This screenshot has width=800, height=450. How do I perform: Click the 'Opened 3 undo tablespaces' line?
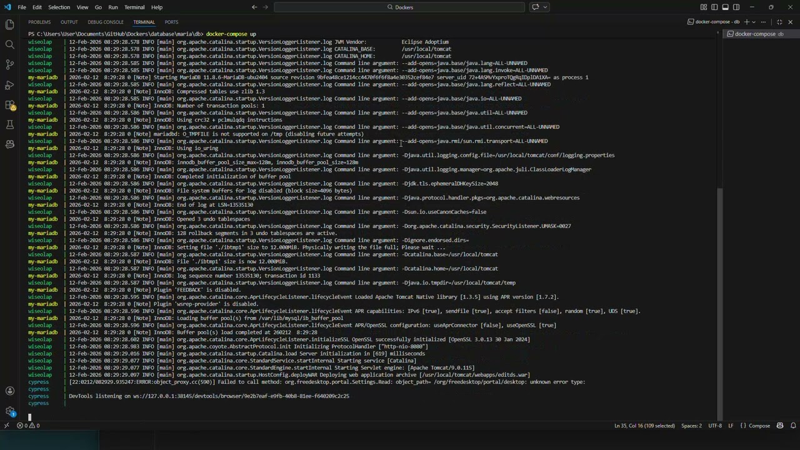tap(159, 219)
